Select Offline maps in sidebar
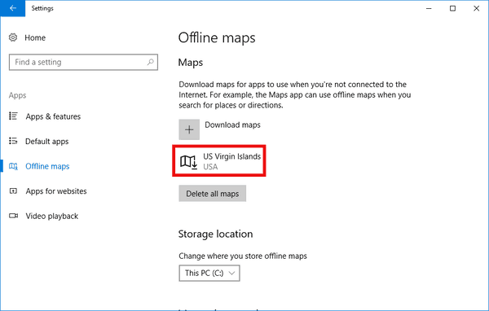Screen dimensions: 489x311 coord(47,166)
